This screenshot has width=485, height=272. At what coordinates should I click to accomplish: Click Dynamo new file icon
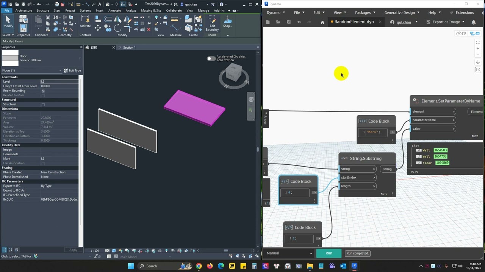click(268, 22)
